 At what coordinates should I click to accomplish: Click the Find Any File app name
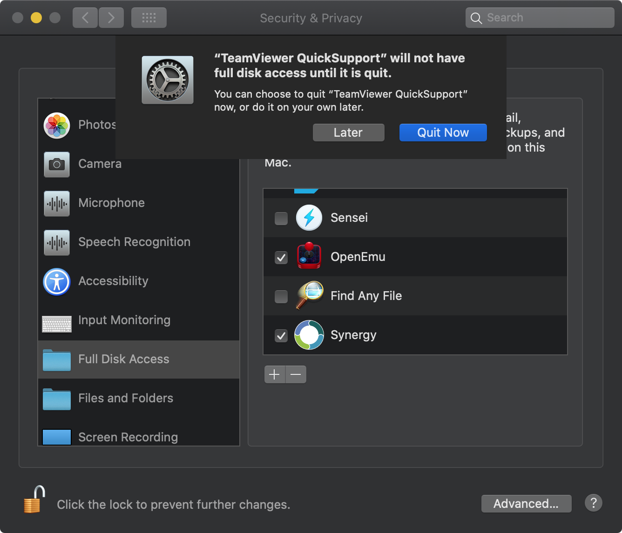coord(366,296)
